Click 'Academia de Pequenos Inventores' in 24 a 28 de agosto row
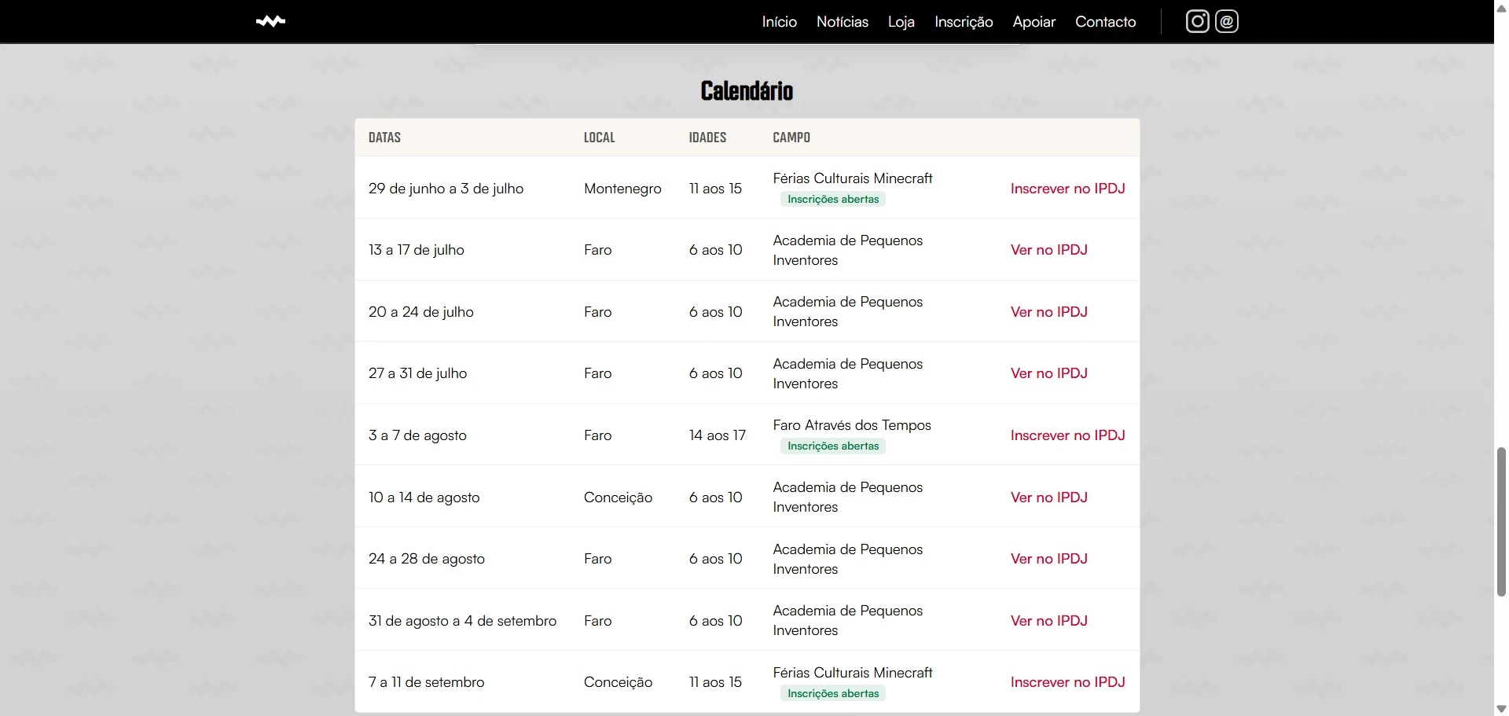The image size is (1509, 716). click(x=848, y=559)
